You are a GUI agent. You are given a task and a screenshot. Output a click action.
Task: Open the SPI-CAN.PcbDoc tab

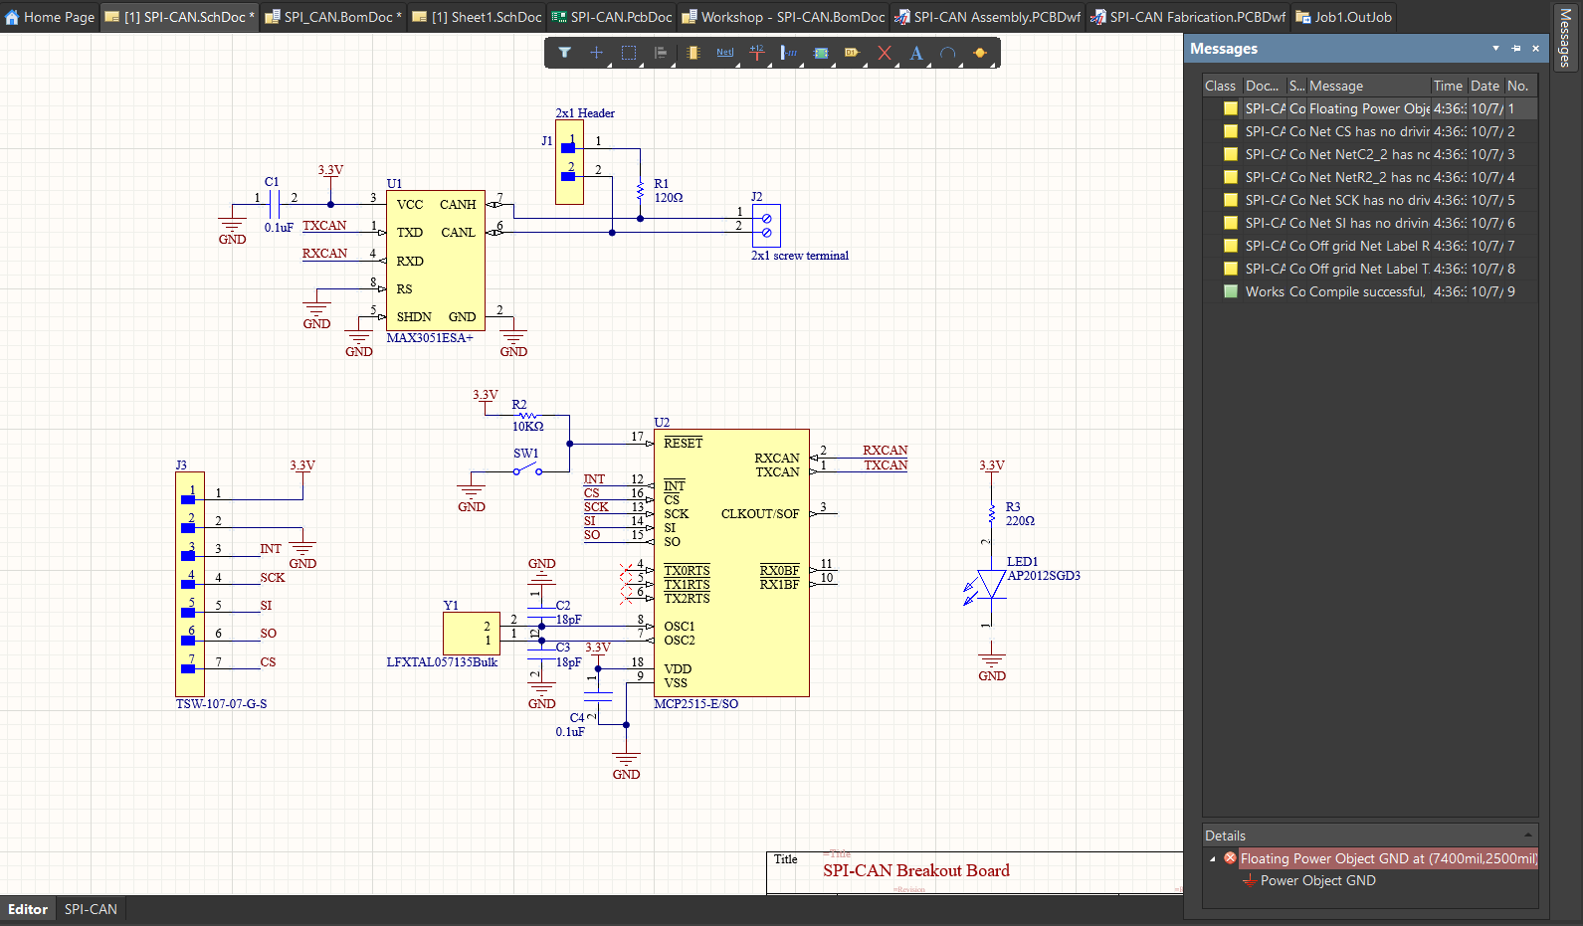click(612, 17)
